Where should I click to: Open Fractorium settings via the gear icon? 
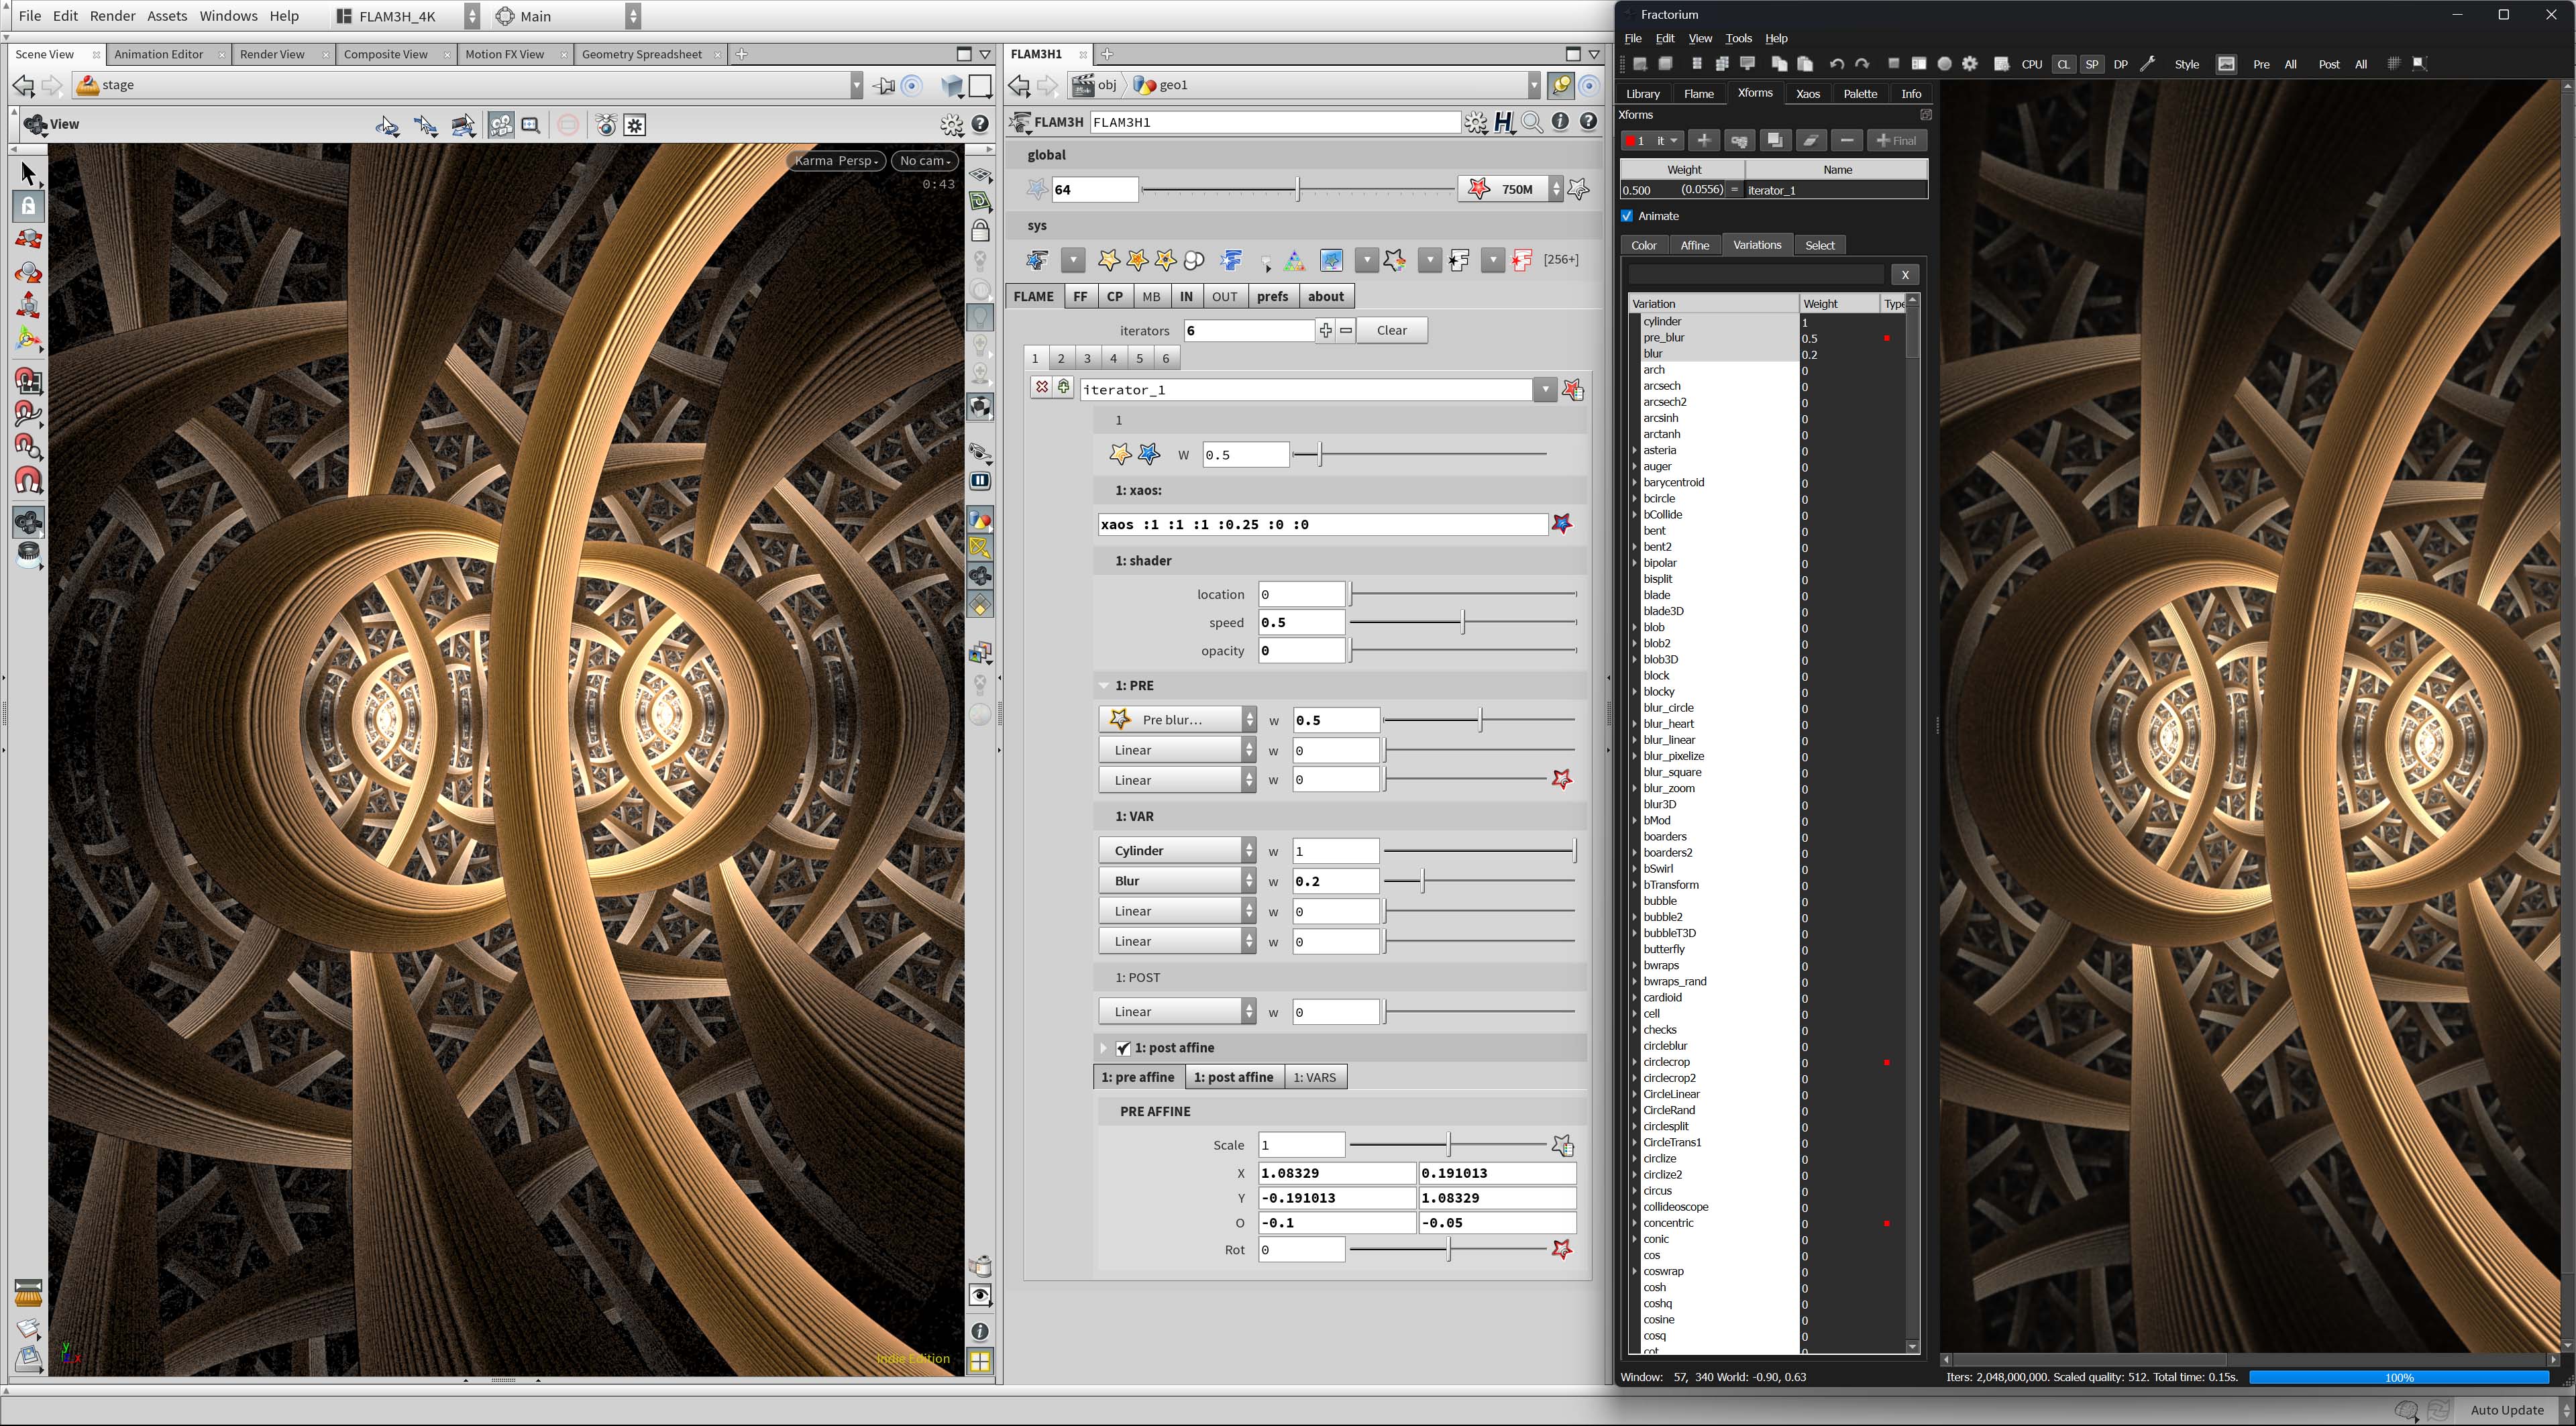[1970, 64]
